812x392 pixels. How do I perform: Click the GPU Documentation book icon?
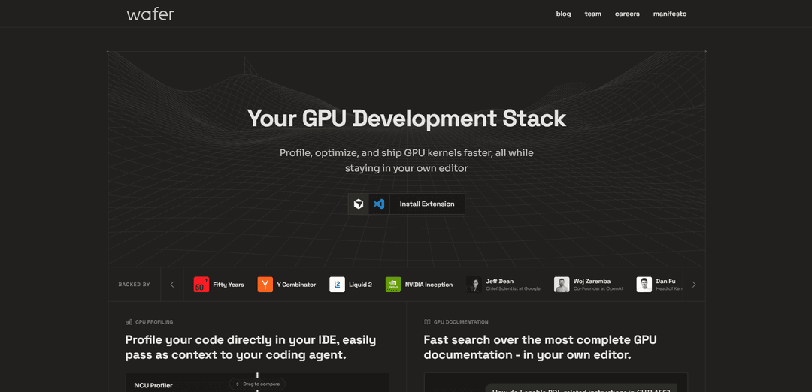click(427, 322)
